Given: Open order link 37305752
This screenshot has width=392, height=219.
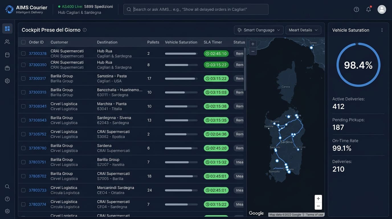Looking at the screenshot, I should click(38, 134).
